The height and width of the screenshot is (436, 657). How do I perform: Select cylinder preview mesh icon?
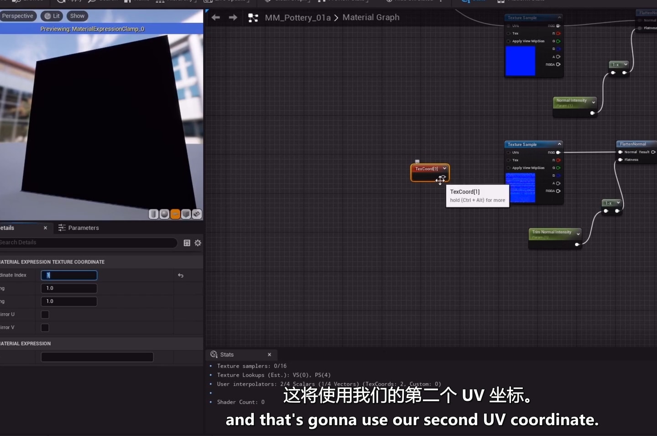[x=154, y=214]
